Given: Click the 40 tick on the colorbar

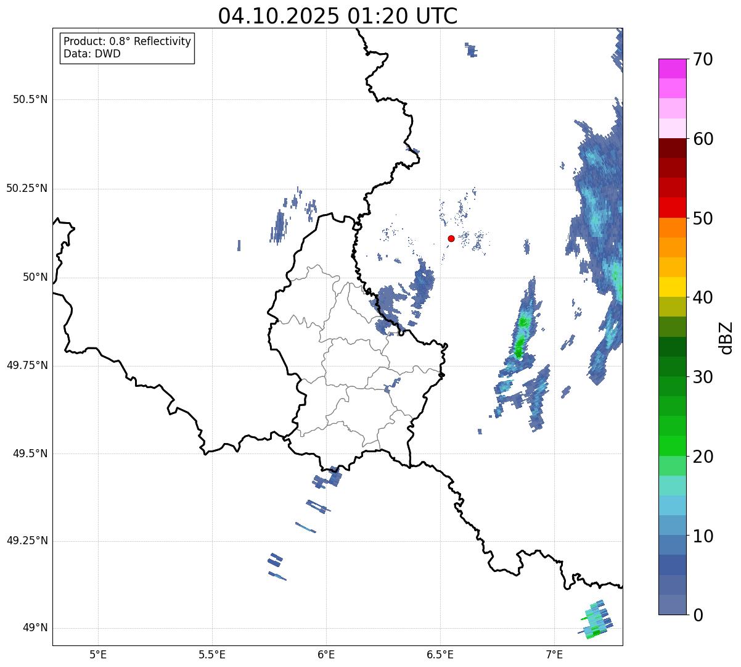Looking at the screenshot, I should click(x=703, y=297).
